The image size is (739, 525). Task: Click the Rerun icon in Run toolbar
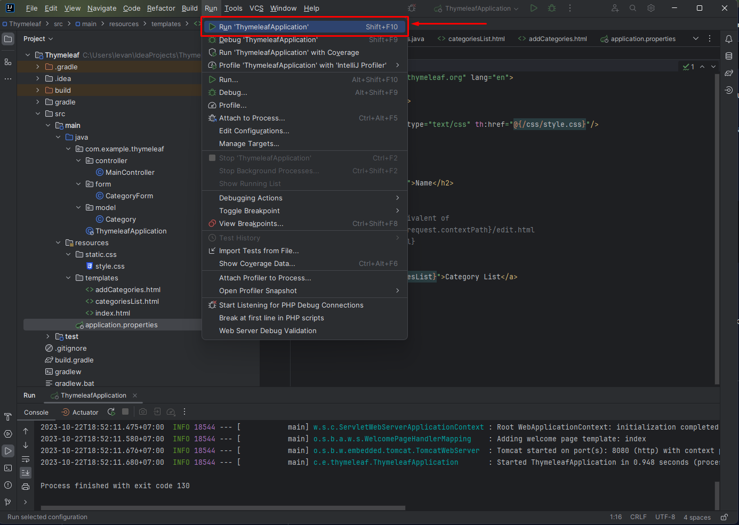tap(111, 412)
